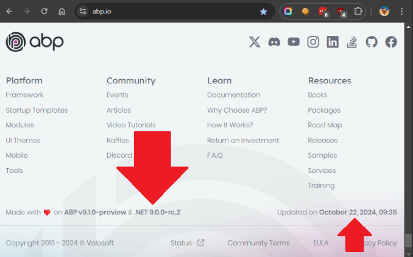
Task: Open the Services link
Action: pyautogui.click(x=322, y=171)
